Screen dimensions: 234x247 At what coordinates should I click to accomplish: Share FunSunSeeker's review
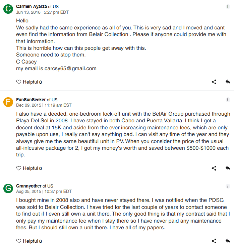pyautogui.click(x=214, y=168)
